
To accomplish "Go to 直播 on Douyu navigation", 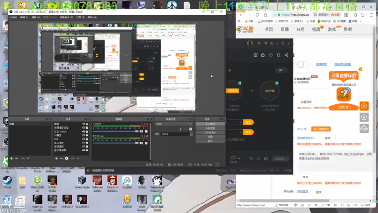I will 284,29.
